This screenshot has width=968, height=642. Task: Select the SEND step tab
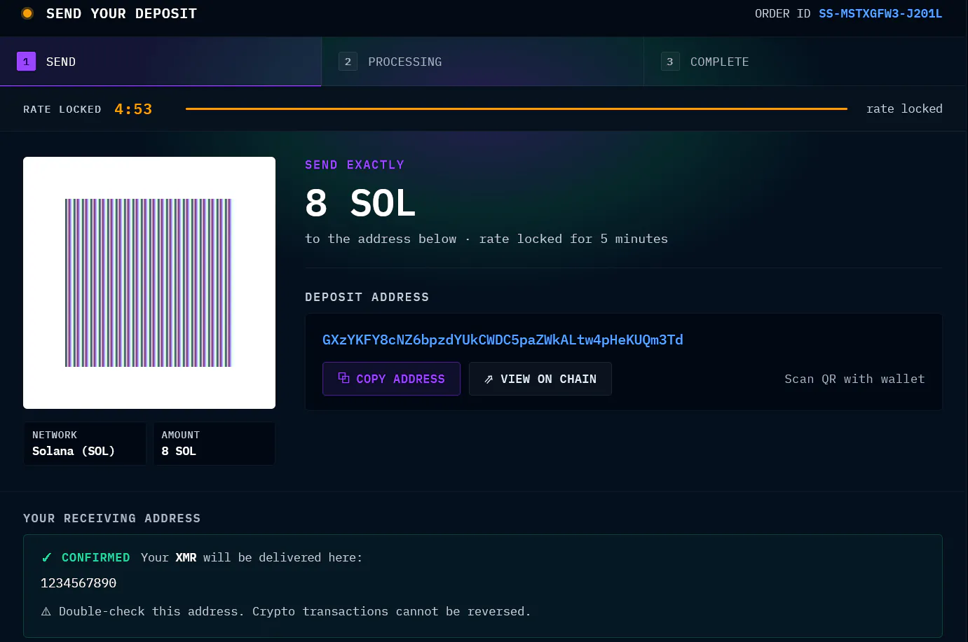(161, 62)
